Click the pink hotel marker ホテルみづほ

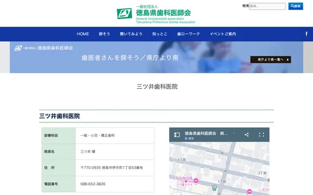click(196, 181)
